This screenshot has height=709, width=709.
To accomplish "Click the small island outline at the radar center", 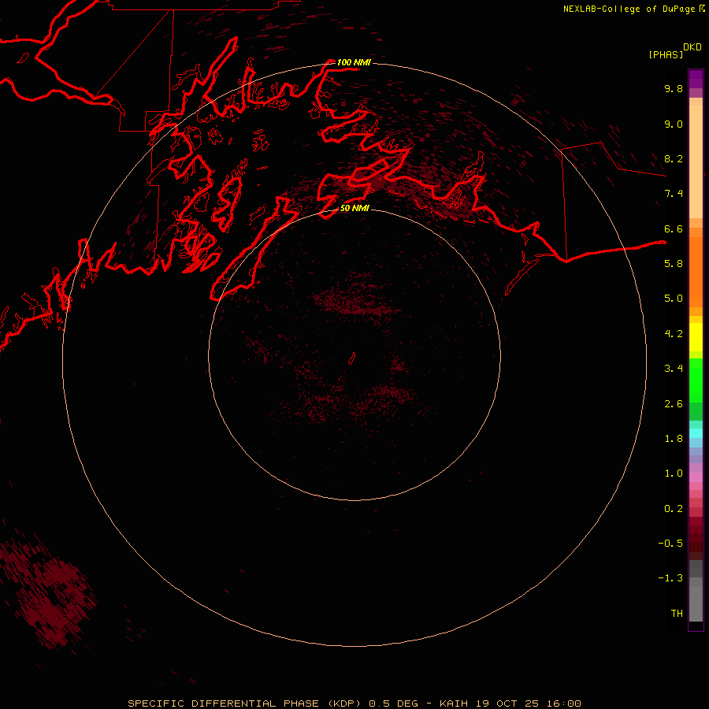I will click(x=352, y=358).
